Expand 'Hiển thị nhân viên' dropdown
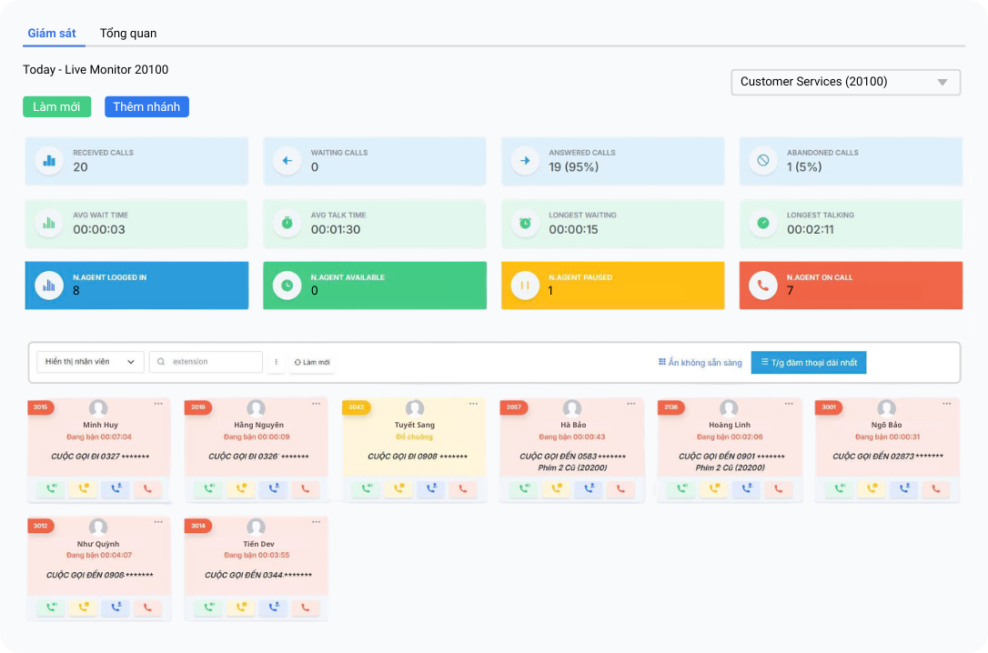Image resolution: width=988 pixels, height=653 pixels. pos(90,362)
